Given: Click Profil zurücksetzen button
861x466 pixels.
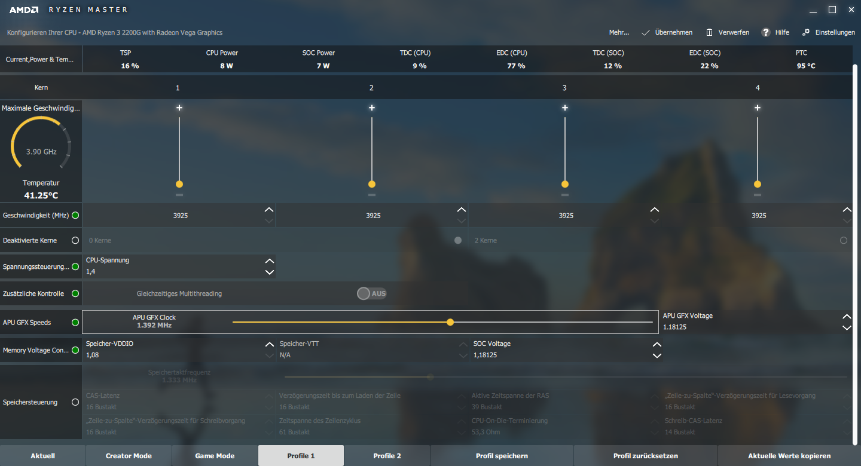Looking at the screenshot, I should (x=645, y=456).
